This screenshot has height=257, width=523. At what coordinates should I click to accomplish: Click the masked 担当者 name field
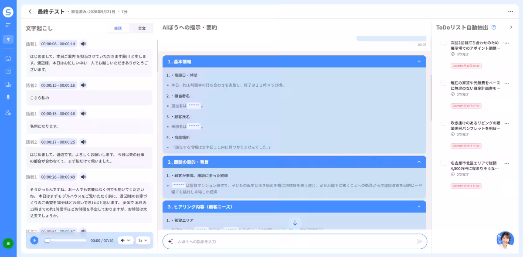[194, 105]
